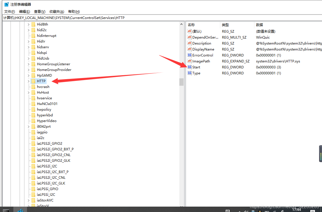Click the ErrorControl binary value icon
Viewport: 322px width, 212px height.
pos(189,55)
